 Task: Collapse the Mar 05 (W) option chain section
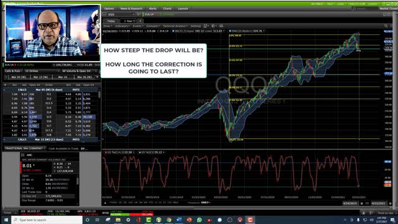pos(4,90)
